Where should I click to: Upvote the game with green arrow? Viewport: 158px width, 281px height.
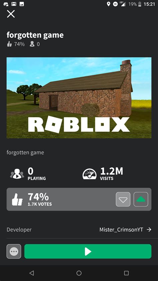tap(141, 199)
